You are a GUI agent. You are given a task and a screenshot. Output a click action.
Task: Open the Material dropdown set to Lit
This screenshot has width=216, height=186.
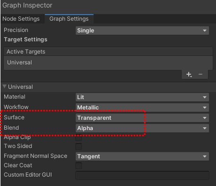click(x=142, y=97)
